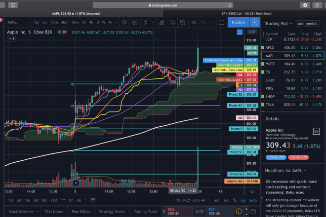Open the Indicators fx menu
Viewport: 326px width, 217px height.
146,22
